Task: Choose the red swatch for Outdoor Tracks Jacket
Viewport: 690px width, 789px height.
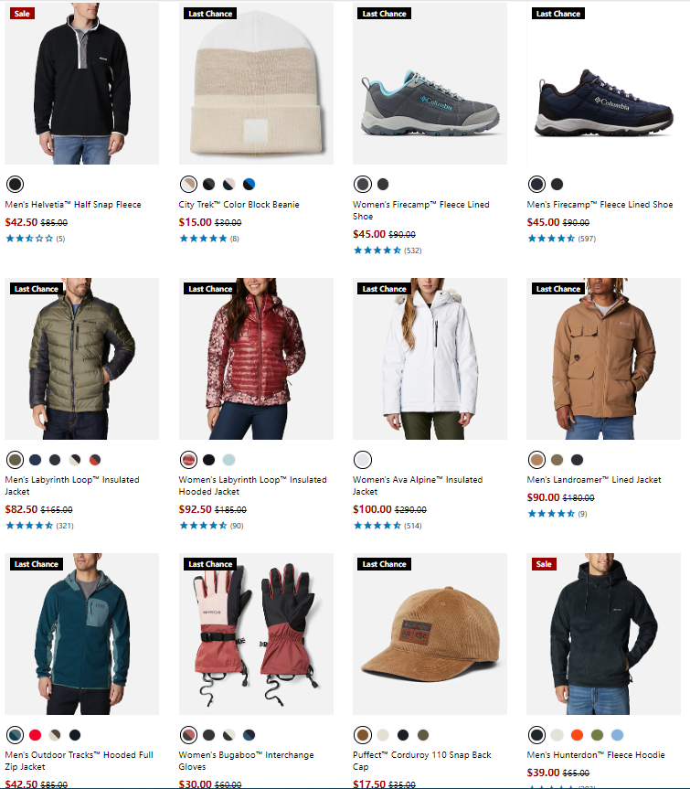Action: pyautogui.click(x=35, y=735)
